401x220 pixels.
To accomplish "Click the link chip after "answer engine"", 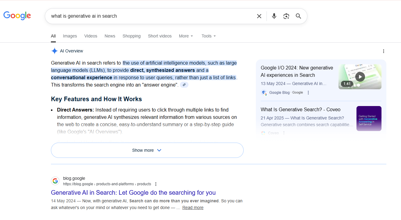I will coord(184,85).
